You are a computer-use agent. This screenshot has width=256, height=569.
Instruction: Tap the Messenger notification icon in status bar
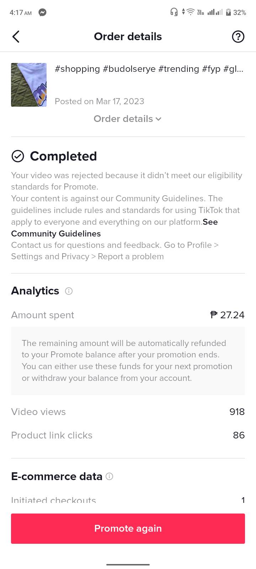point(42,12)
